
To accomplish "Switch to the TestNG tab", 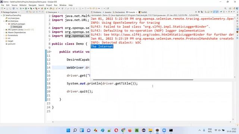I will tap(143, 12).
